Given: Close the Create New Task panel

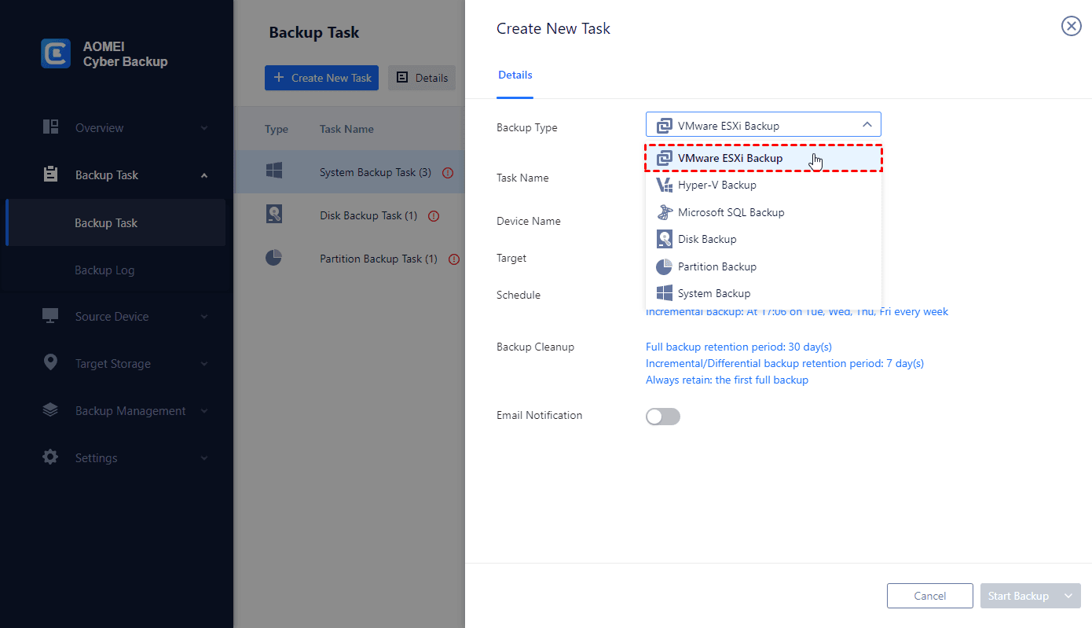Looking at the screenshot, I should pyautogui.click(x=1071, y=27).
